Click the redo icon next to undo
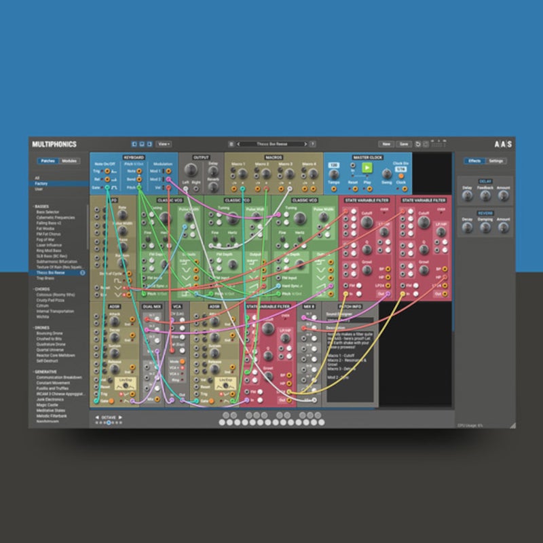The width and height of the screenshot is (543, 543). [x=426, y=144]
